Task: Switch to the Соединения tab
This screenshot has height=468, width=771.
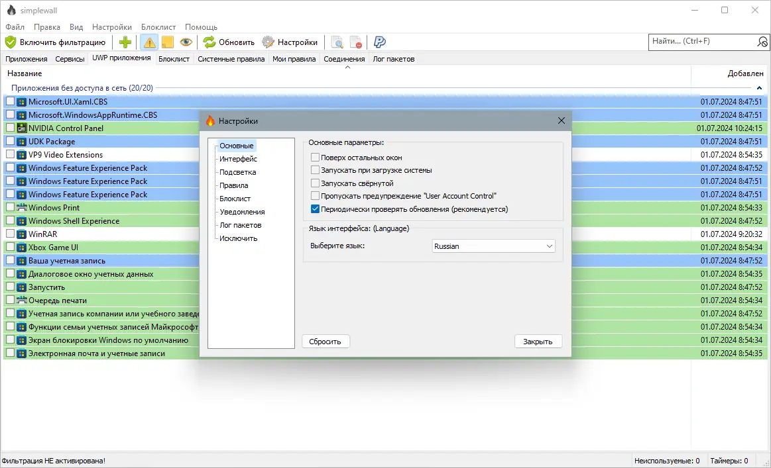Action: pyautogui.click(x=344, y=59)
